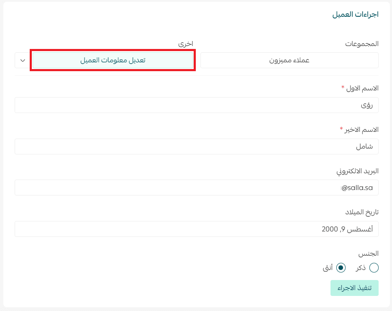Click the 'الجنس' section label

click(x=369, y=253)
